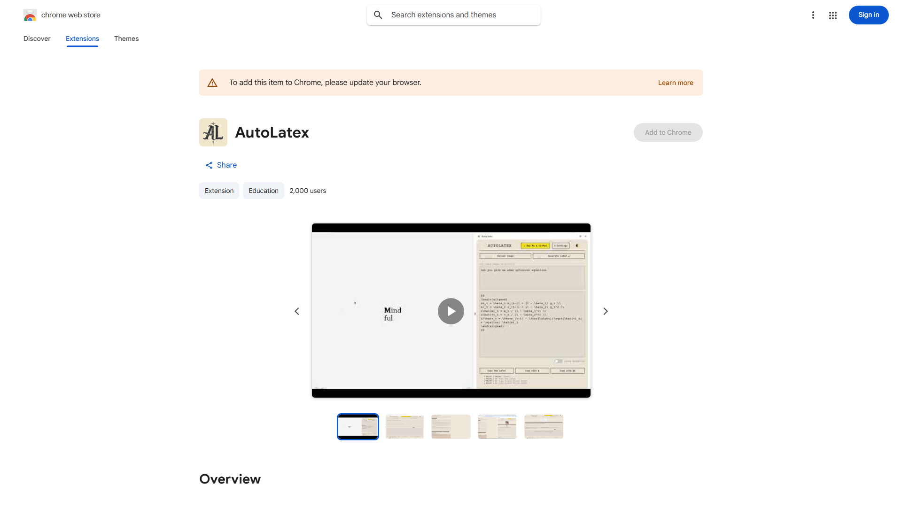Click the AutoLatex extension icon
Image resolution: width=902 pixels, height=507 pixels.
(213, 132)
